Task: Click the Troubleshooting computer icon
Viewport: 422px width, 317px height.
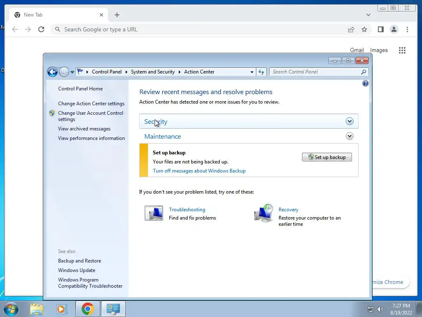Action: [x=154, y=213]
